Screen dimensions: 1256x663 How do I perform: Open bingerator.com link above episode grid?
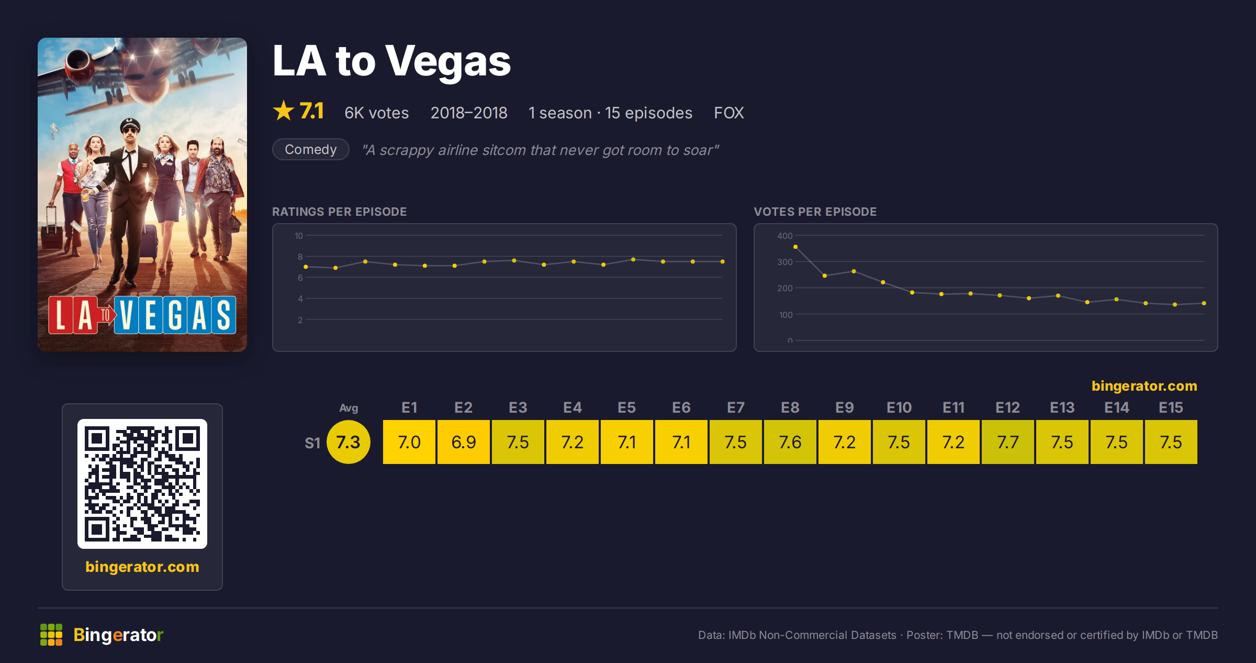click(1144, 386)
